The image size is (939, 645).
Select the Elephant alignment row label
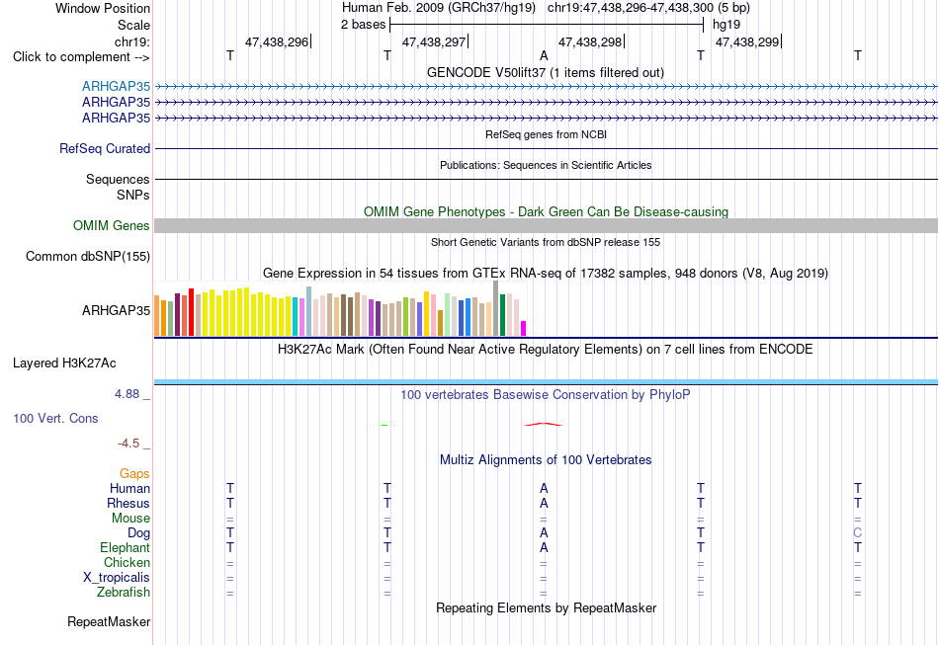pyautogui.click(x=126, y=547)
